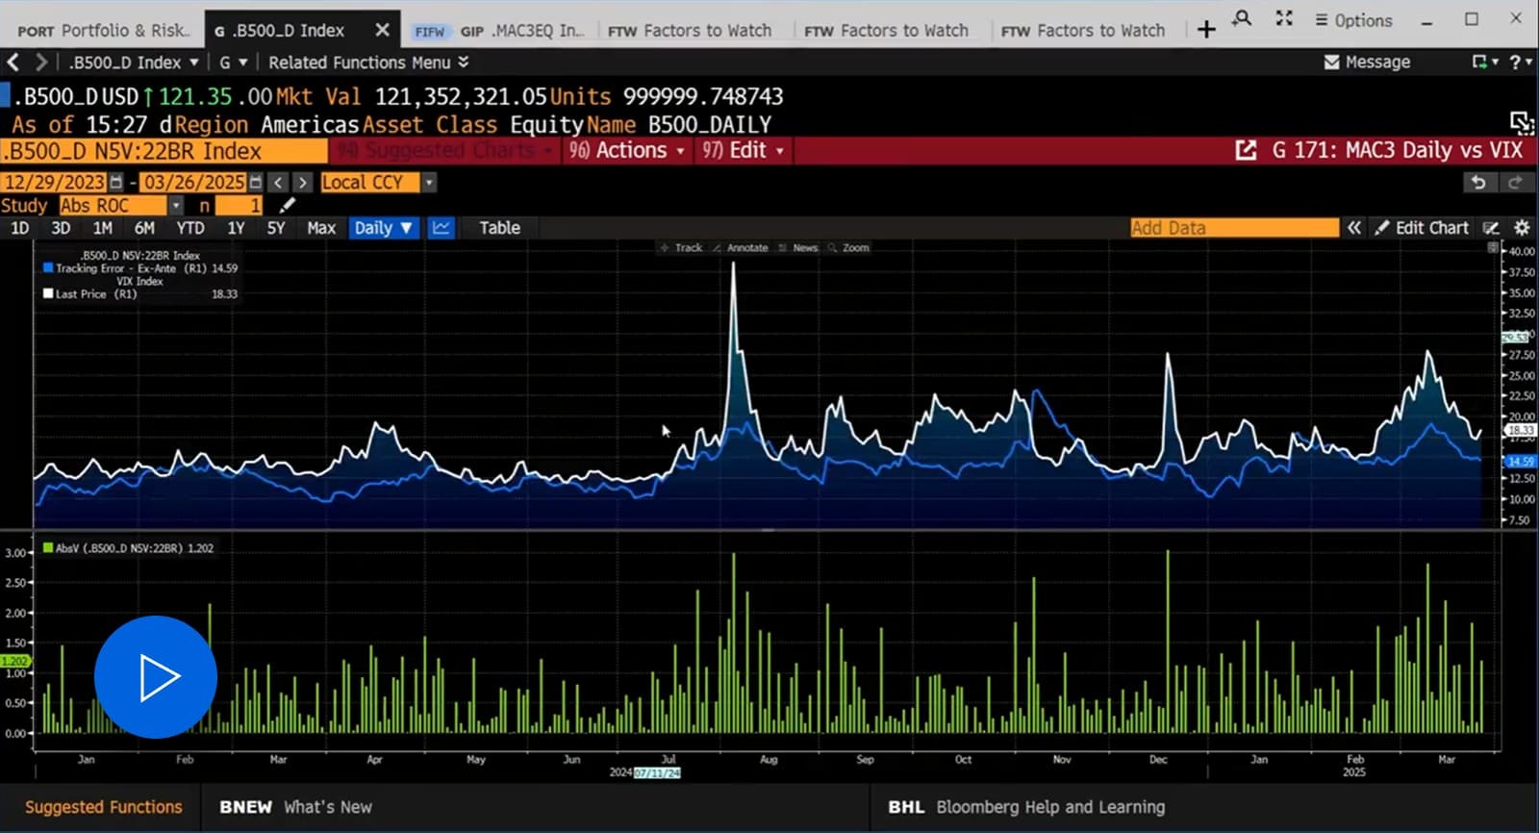Collapse panel with double left chevron

pyautogui.click(x=1354, y=228)
